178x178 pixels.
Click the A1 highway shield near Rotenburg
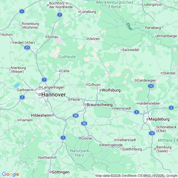(x=22, y=11)
